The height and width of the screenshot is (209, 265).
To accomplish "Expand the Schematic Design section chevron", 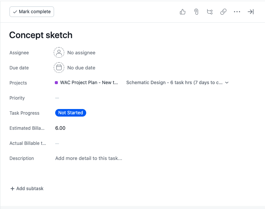I will [227, 83].
